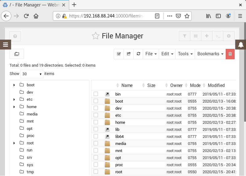This screenshot has width=246, height=176.
Task: Check the box for dev row
Action: pyautogui.click(x=96, y=108)
